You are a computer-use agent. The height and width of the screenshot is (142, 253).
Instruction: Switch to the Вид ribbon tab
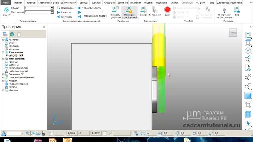coord(212,3)
